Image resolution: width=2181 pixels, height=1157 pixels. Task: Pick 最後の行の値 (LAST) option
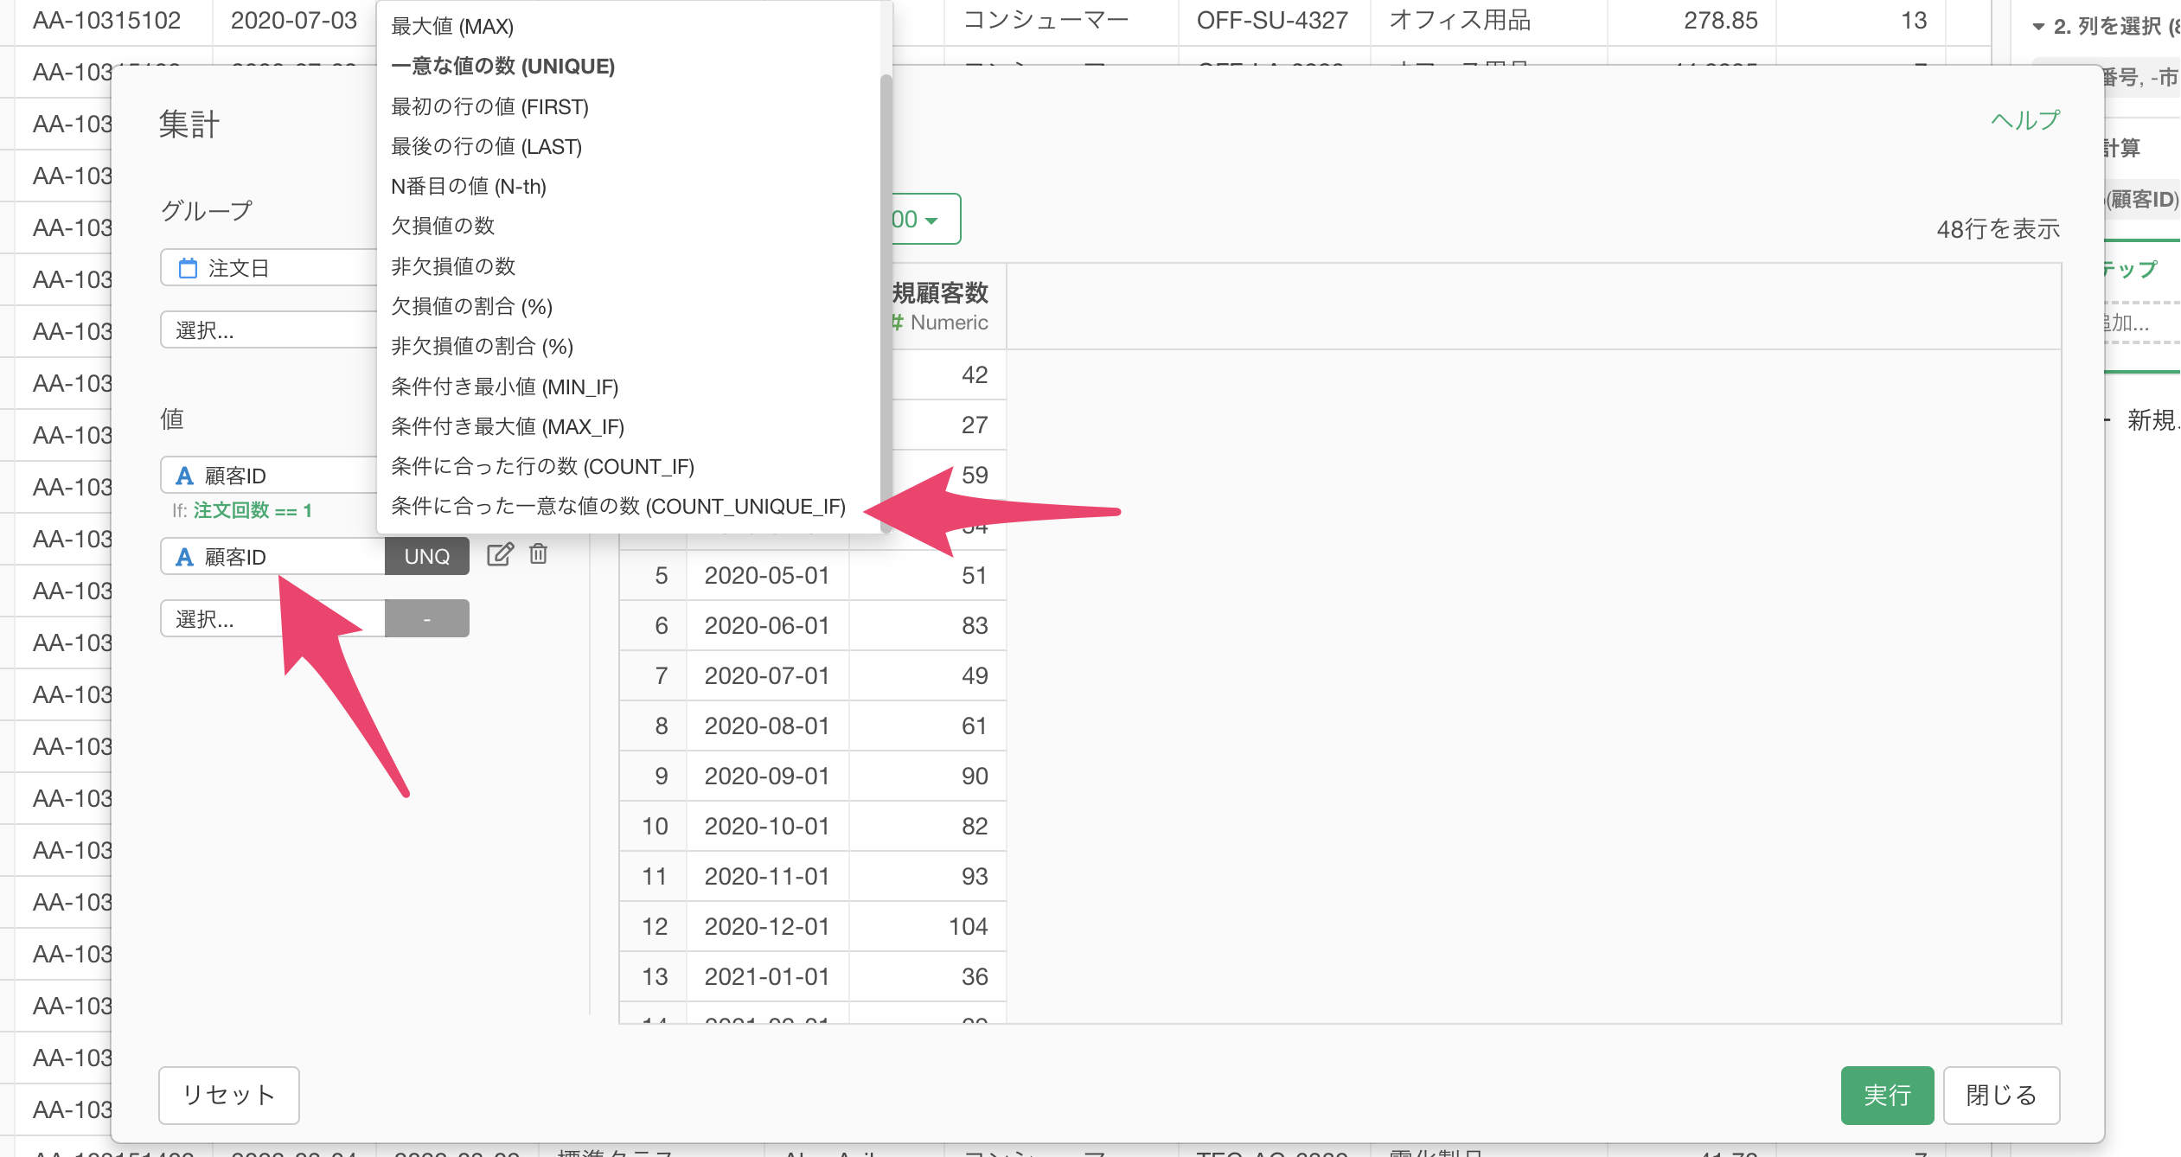(486, 146)
